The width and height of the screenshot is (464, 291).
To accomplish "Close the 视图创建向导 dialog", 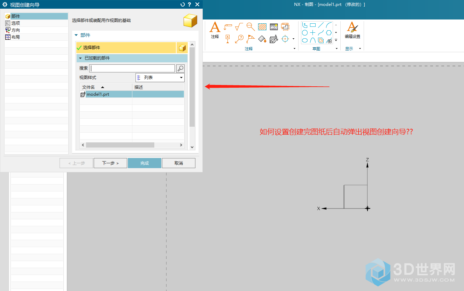I will click(198, 5).
